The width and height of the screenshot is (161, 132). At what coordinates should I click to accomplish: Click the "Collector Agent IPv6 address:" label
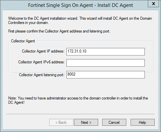41,62
